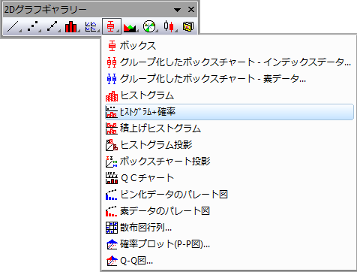Select the Scatter plot toolbar icon

(32, 26)
